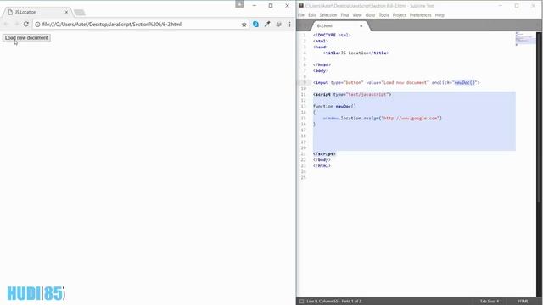The image size is (543, 305).
Task: Click line number 15 in the gutter
Action: (304, 119)
